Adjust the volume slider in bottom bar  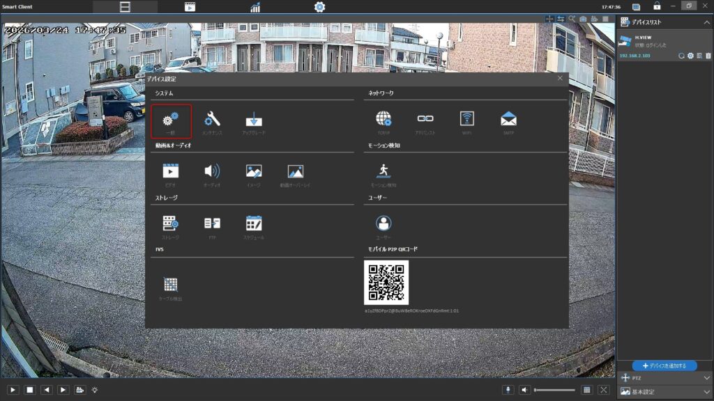554,390
